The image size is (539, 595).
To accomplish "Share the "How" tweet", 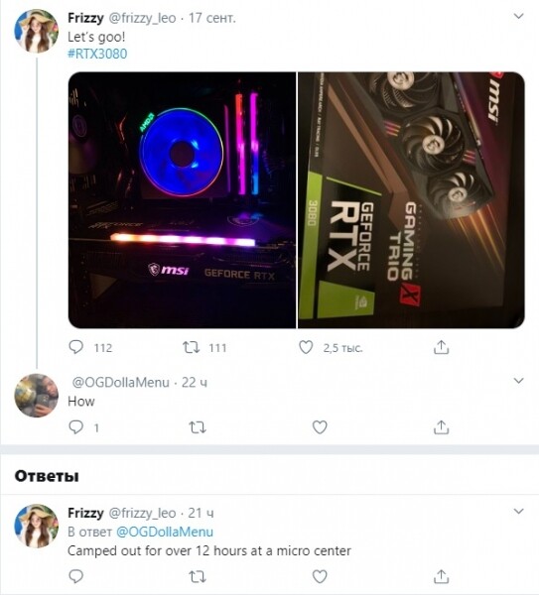I will (x=441, y=427).
